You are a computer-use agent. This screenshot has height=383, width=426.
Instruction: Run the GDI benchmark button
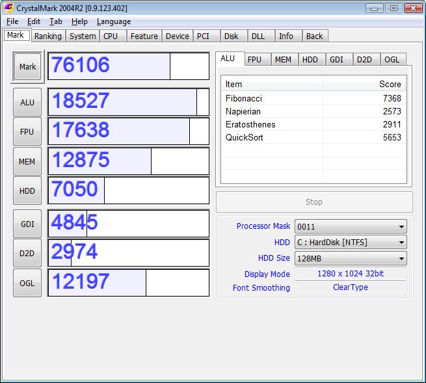[x=27, y=224]
